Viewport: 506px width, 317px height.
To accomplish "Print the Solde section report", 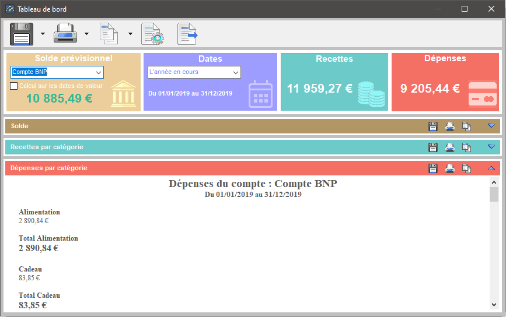I will [x=450, y=126].
